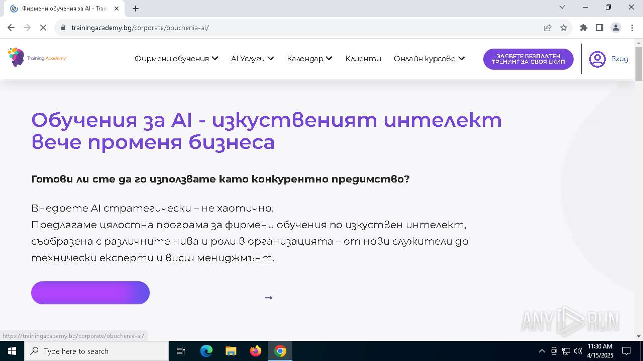Go back with the browser back arrow
The image size is (643, 361).
[x=11, y=28]
